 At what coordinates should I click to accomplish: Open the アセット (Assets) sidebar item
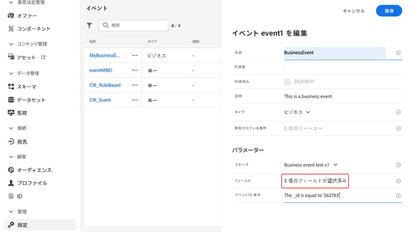[x=22, y=57]
